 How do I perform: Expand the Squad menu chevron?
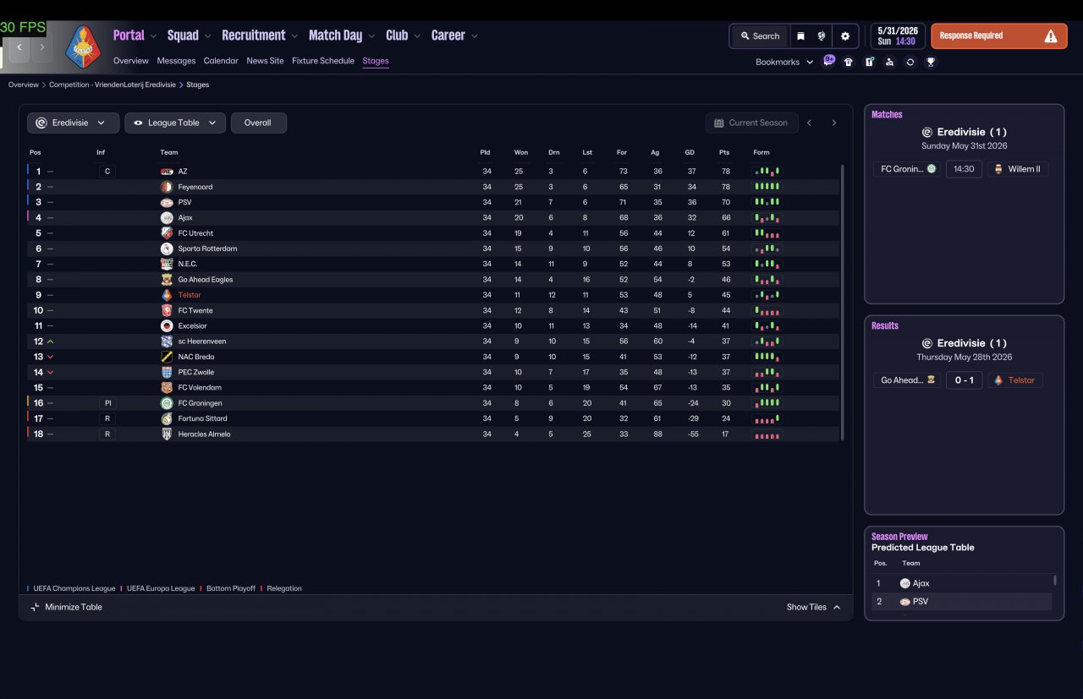coord(206,36)
